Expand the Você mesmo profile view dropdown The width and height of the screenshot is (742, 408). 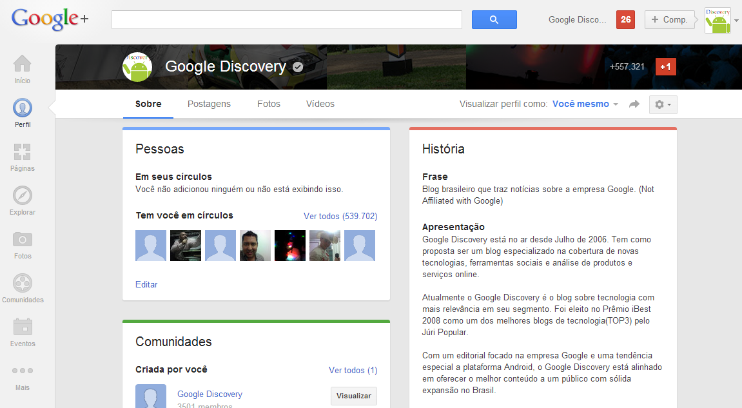pos(585,104)
